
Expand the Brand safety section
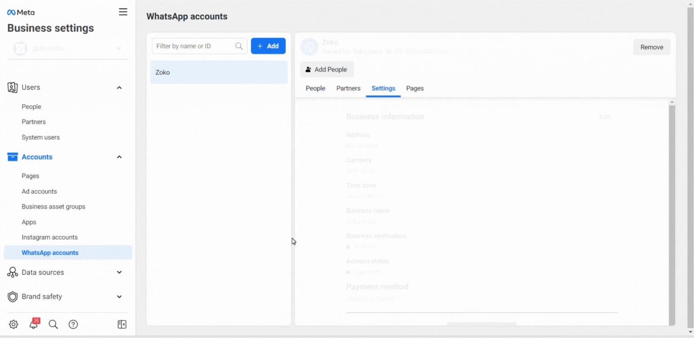coord(119,296)
